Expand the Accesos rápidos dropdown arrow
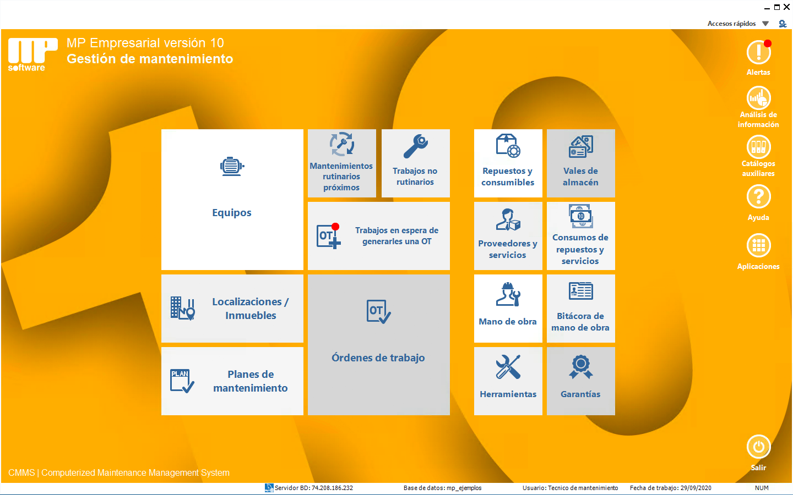The height and width of the screenshot is (495, 793). [x=765, y=24]
